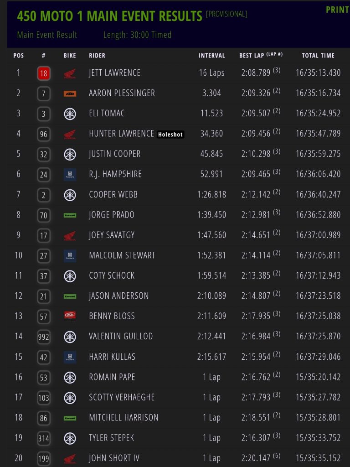Click the Kawasaki logo beside Mitchell Harrison

(x=70, y=417)
